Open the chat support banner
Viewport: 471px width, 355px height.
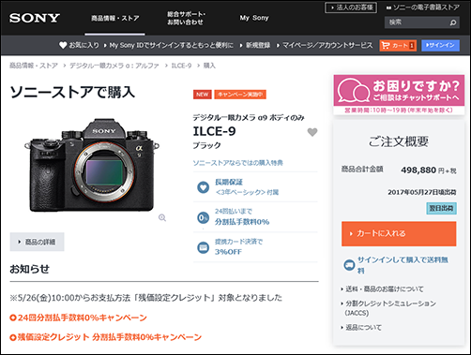[x=399, y=95]
